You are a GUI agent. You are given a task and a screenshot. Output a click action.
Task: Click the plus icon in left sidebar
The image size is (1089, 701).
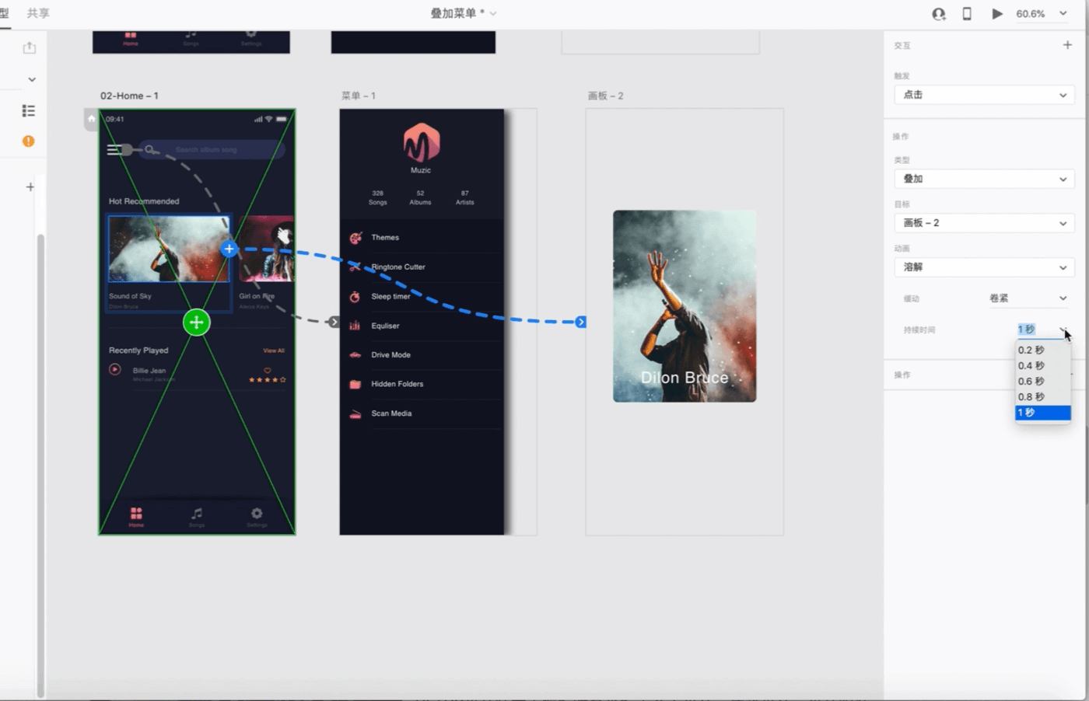click(30, 187)
